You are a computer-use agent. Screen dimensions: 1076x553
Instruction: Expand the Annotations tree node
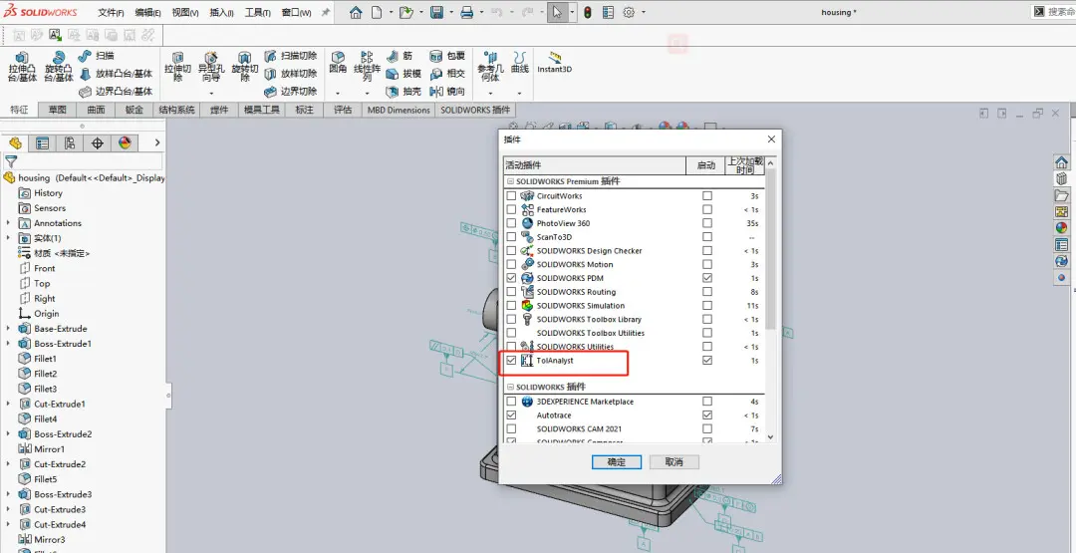pyautogui.click(x=8, y=223)
